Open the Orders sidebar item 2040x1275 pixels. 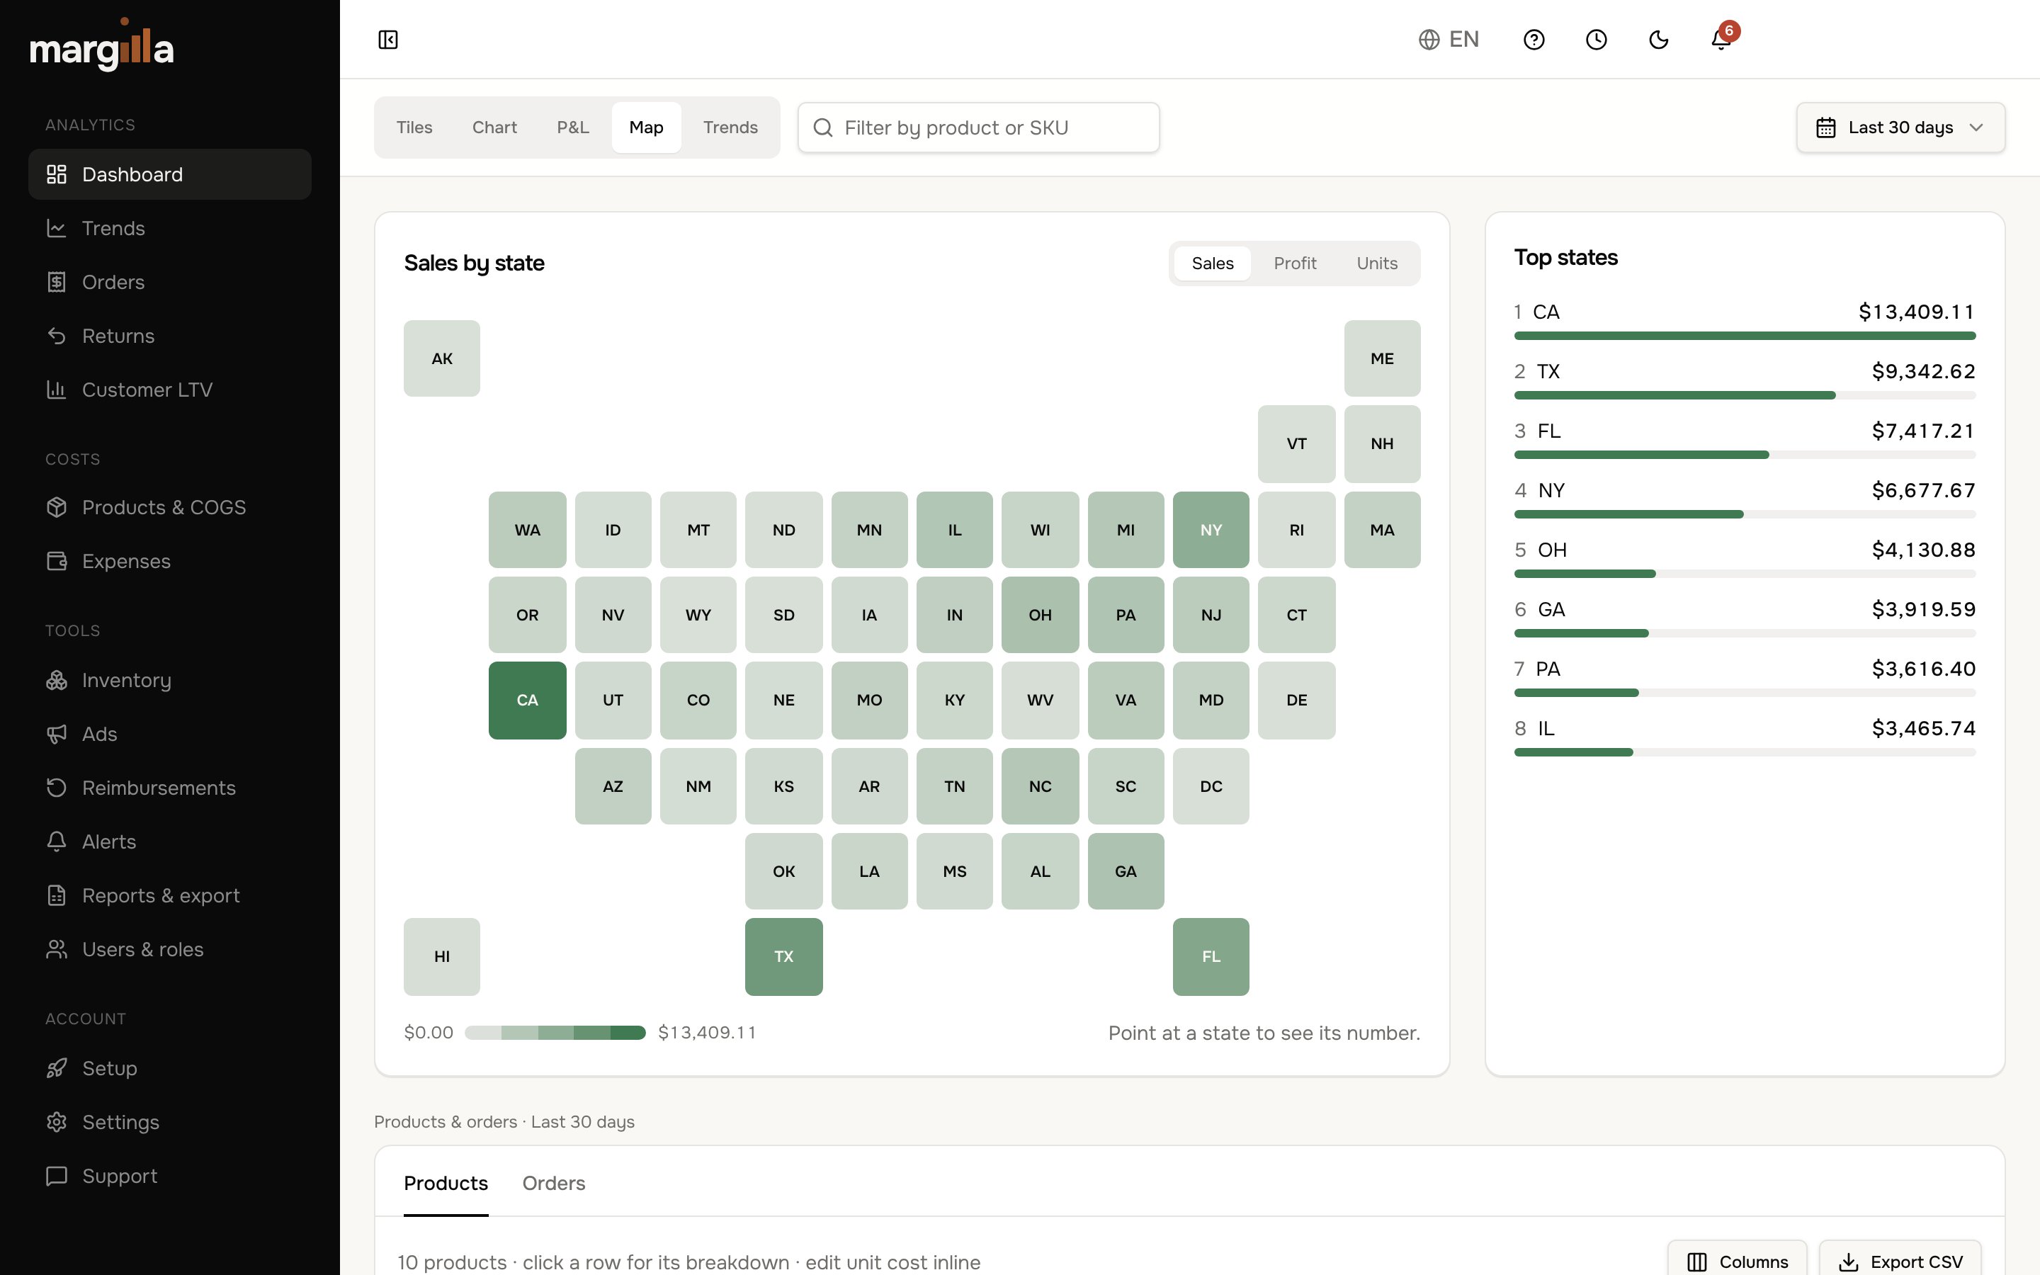pyautogui.click(x=169, y=283)
